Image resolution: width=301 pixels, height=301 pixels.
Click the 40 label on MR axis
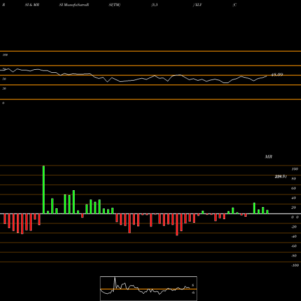coord(294,198)
